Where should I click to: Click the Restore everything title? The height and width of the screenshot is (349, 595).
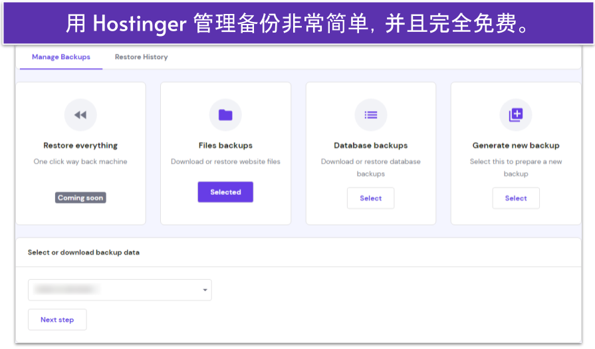tap(80, 146)
